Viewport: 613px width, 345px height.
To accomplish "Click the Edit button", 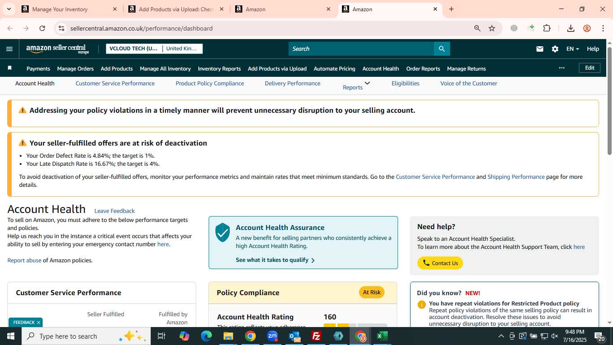I will pos(590,68).
